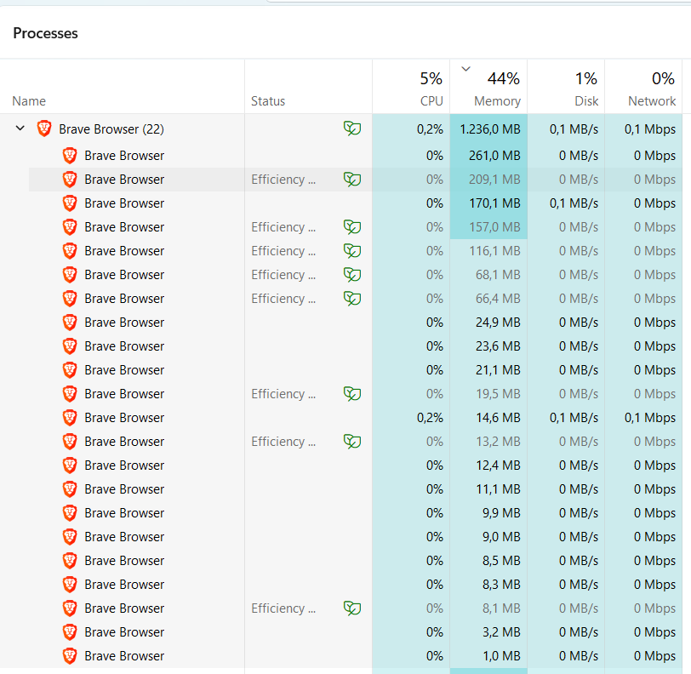Select the 1,0 MB memory cell
Image resolution: width=691 pixels, height=674 pixels.
tap(488, 656)
